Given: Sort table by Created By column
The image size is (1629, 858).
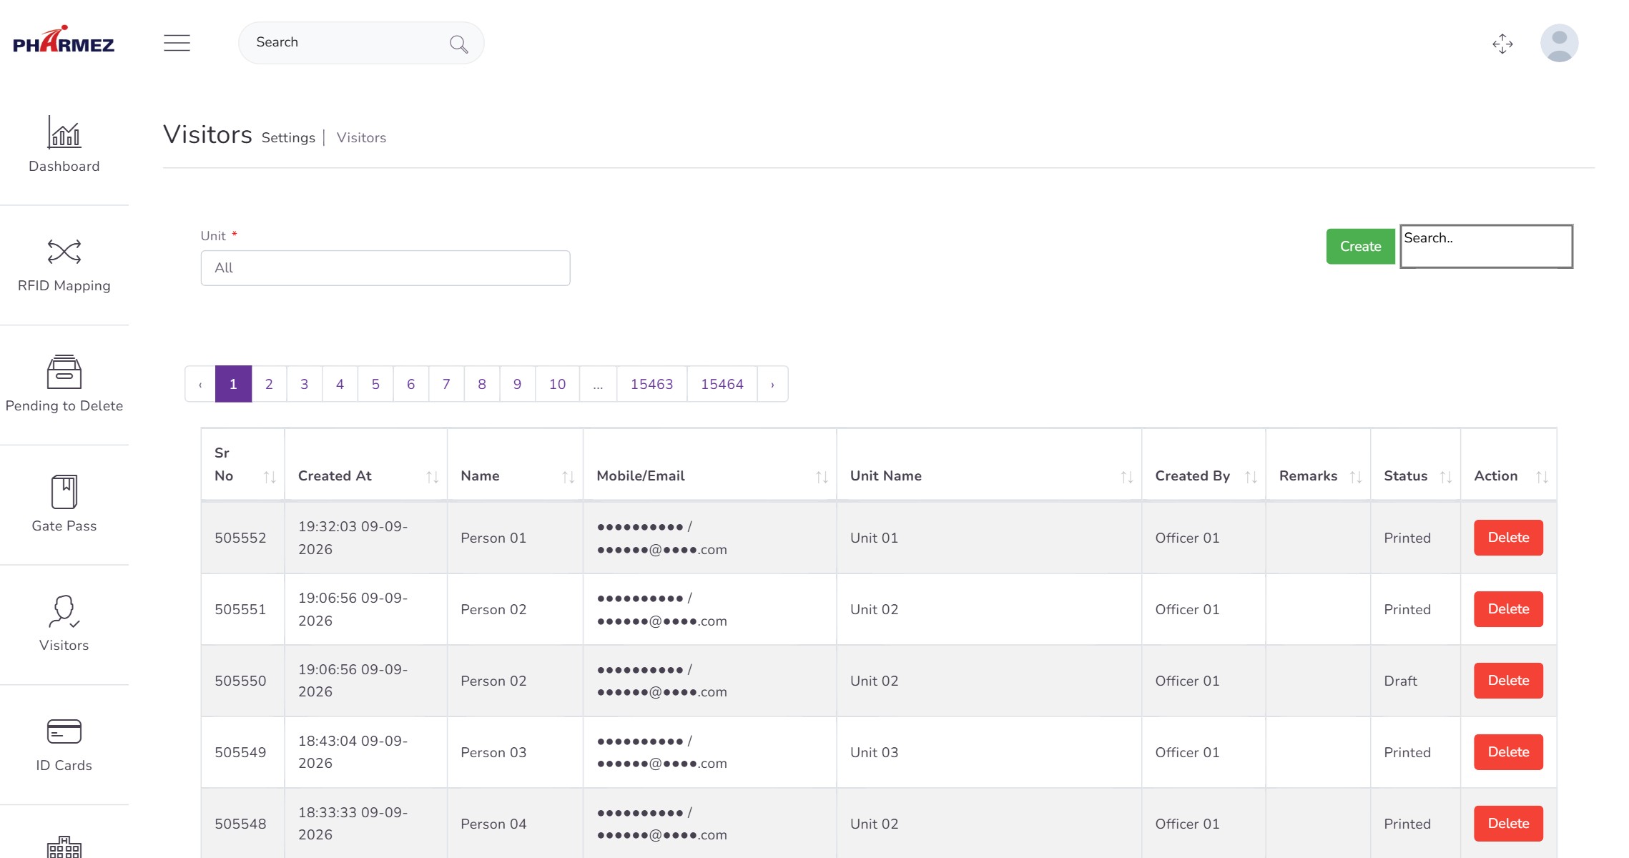Looking at the screenshot, I should (x=1251, y=477).
